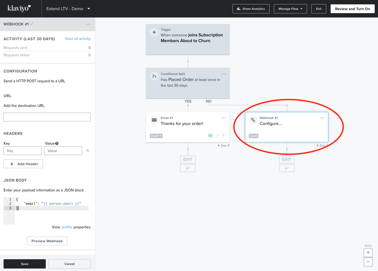Viewport: 378px width, 271px height.
Task: Click the Email #1 filter funnel icon
Action: 224,135
